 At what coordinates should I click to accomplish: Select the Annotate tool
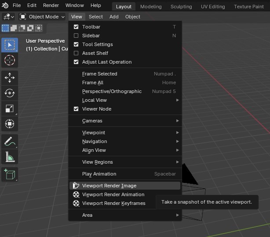pyautogui.click(x=10, y=141)
